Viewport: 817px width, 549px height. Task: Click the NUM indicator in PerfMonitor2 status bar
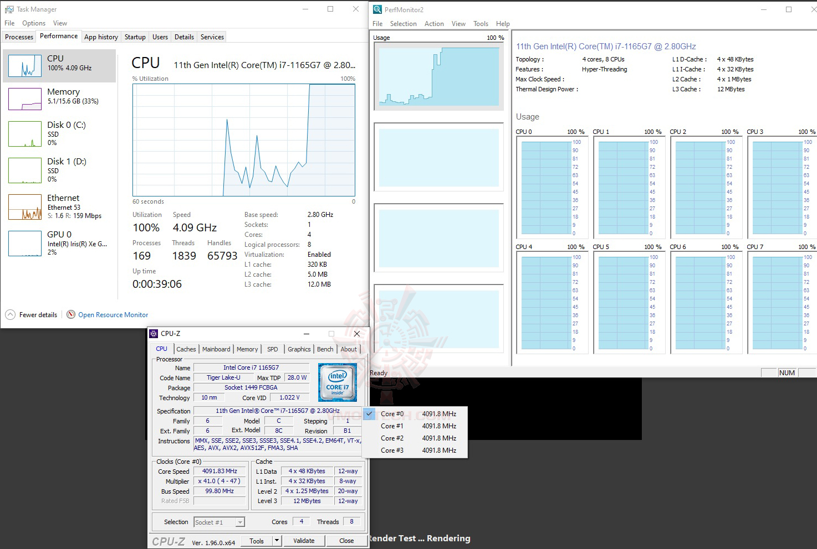coord(787,373)
